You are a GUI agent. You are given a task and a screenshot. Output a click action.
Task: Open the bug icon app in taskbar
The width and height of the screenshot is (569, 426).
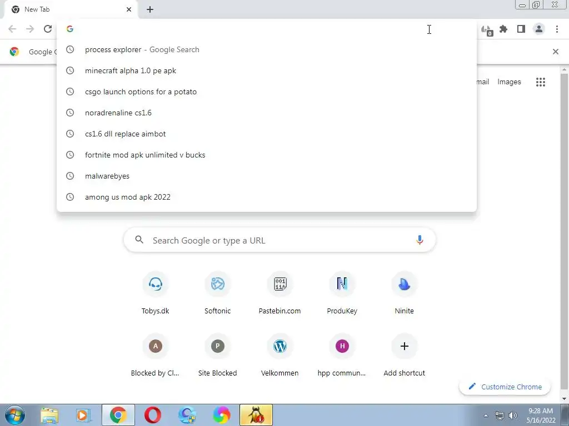click(x=256, y=415)
